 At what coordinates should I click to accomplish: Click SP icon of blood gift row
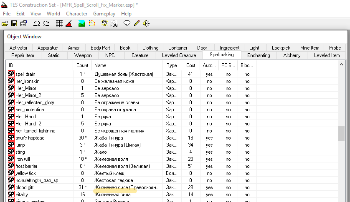(x=11, y=187)
